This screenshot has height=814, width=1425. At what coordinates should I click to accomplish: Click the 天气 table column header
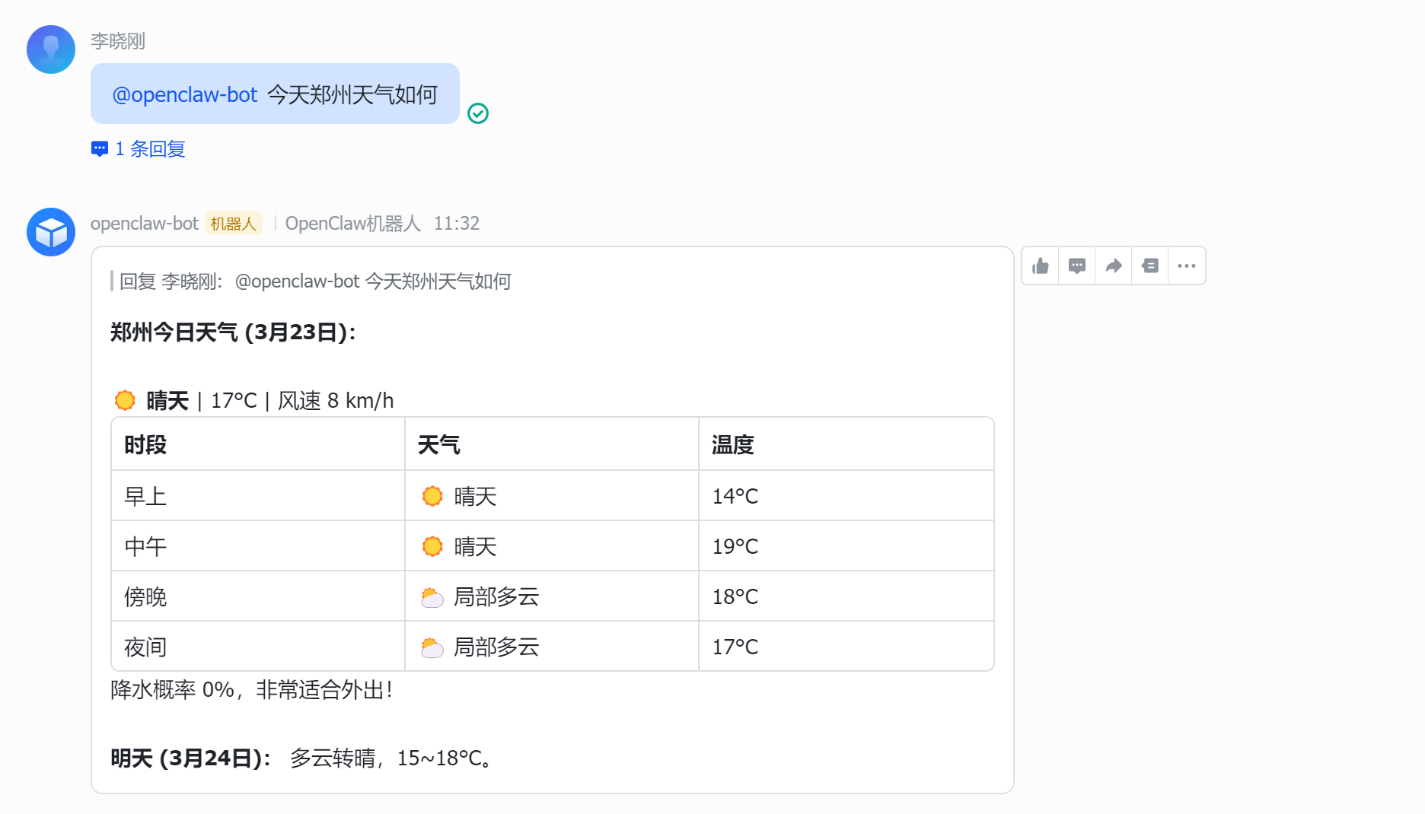[439, 445]
